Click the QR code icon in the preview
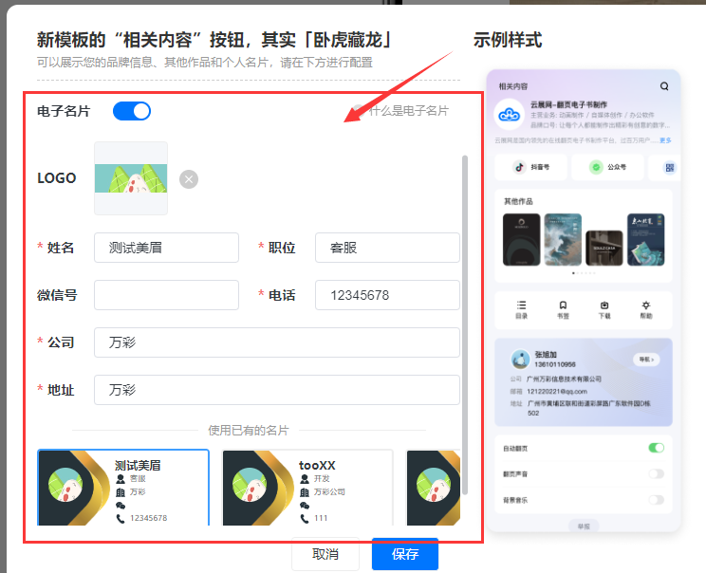The image size is (706, 573). click(670, 168)
